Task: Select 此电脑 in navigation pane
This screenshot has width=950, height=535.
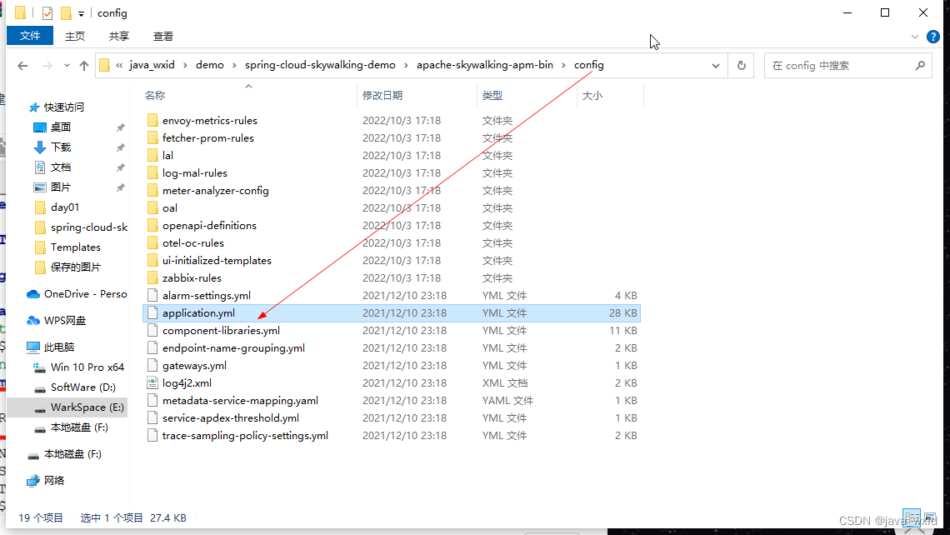Action: (x=59, y=347)
